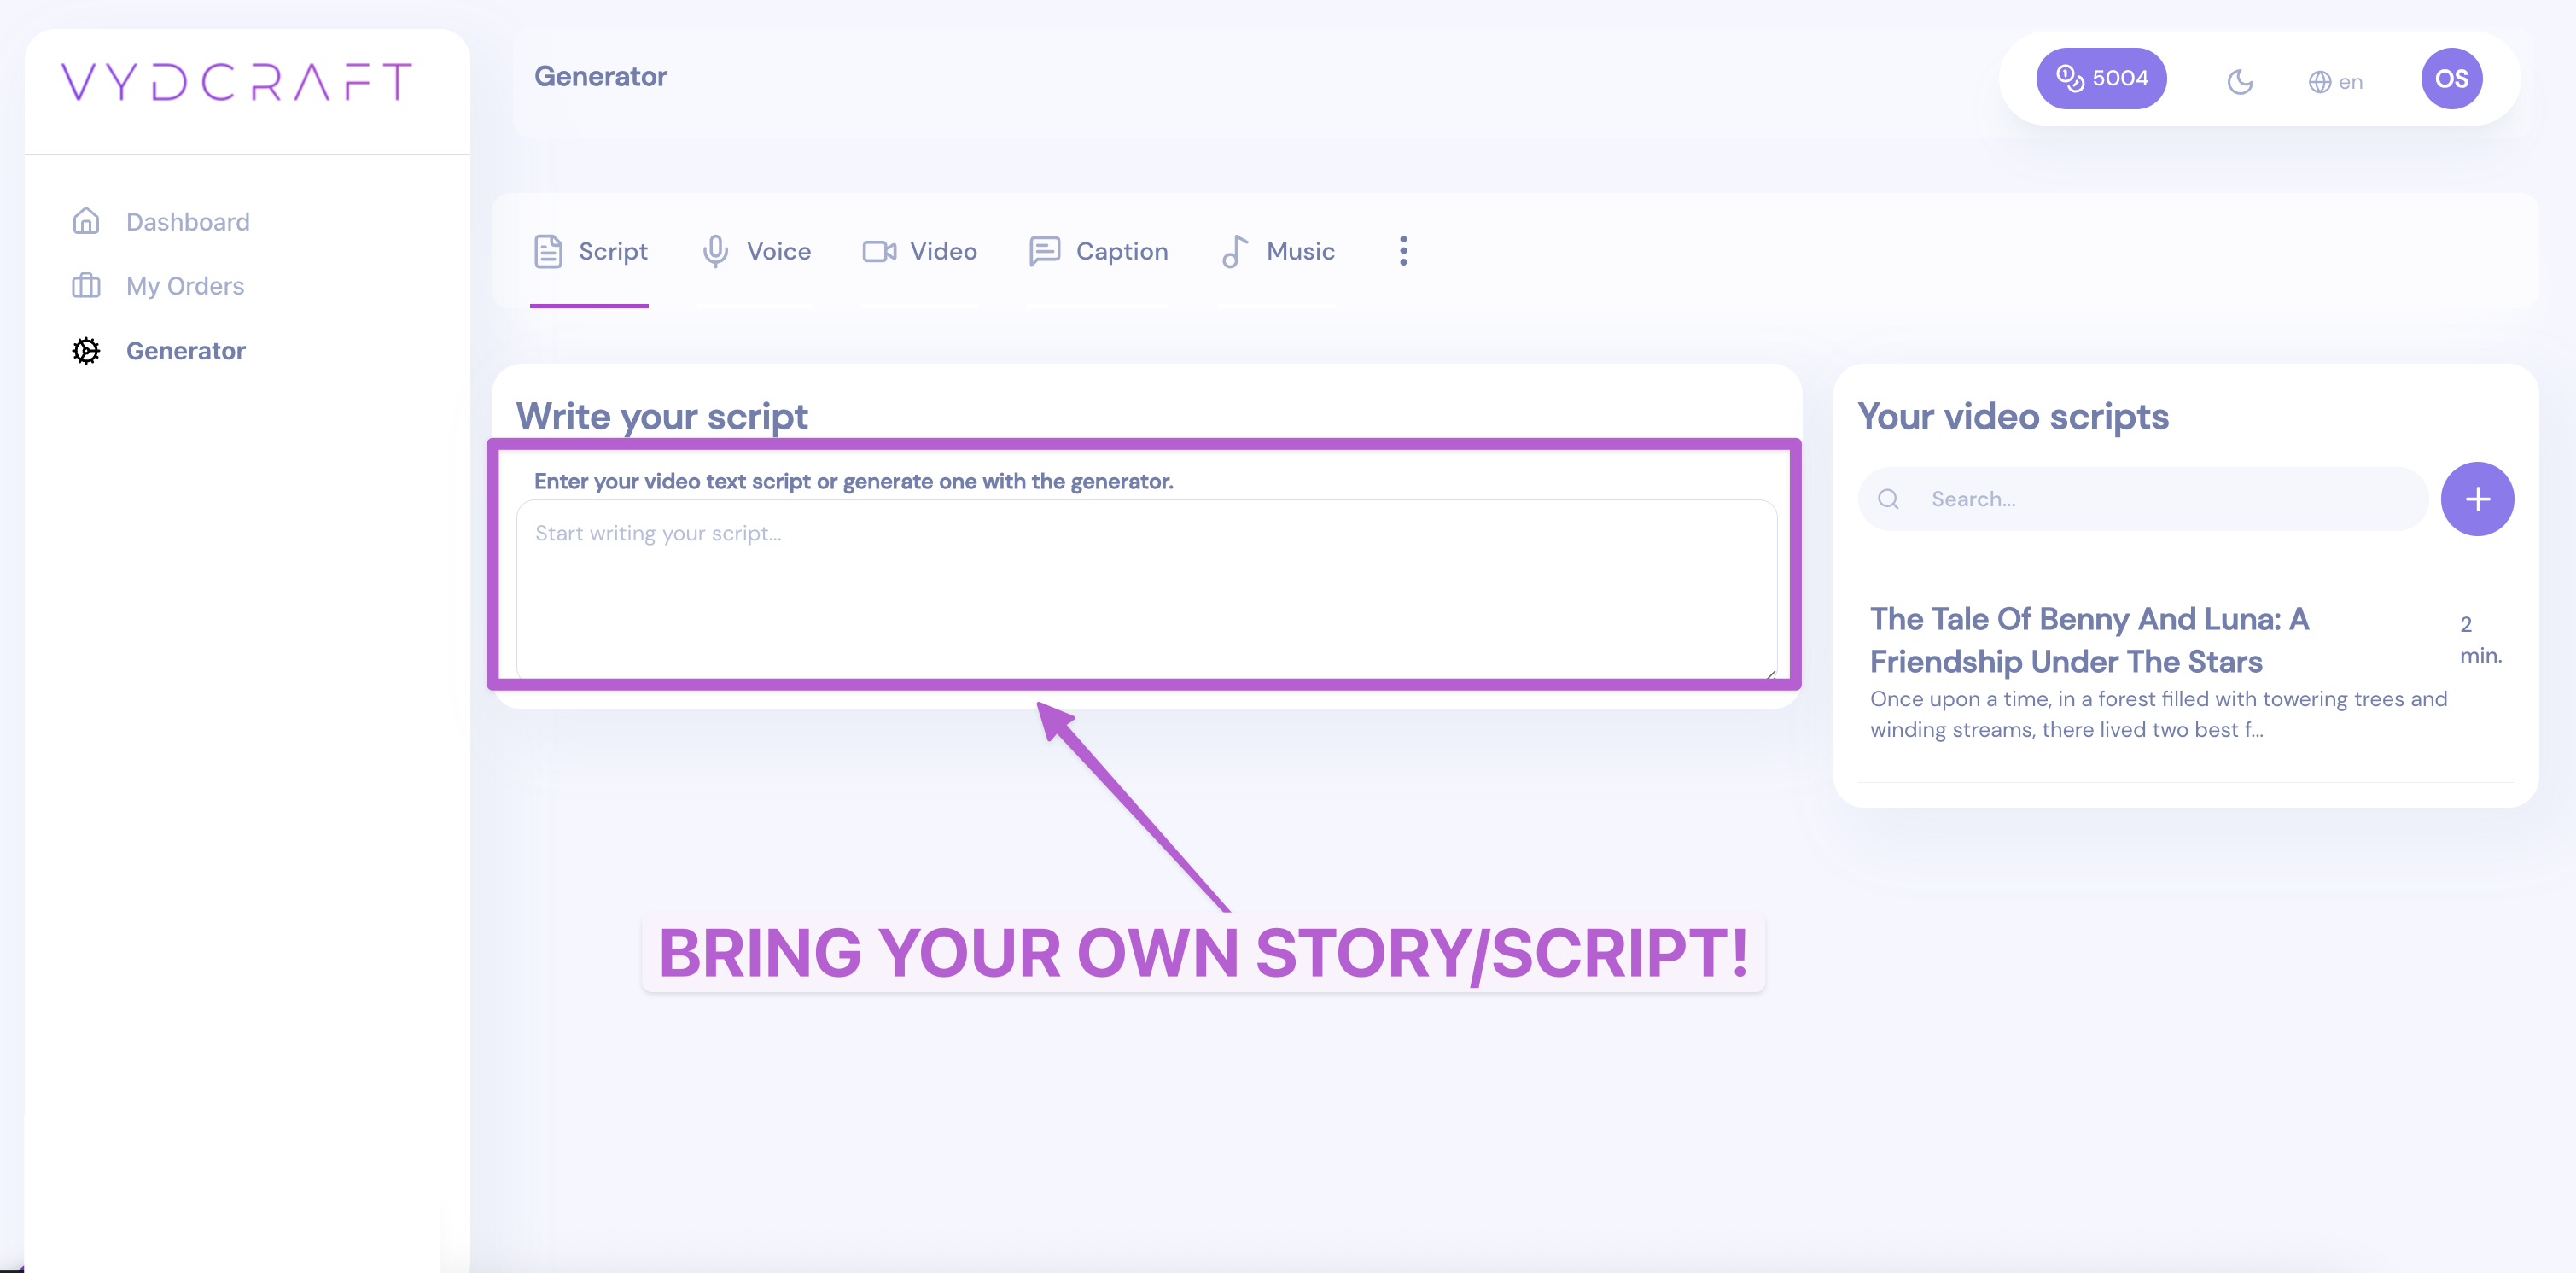Click the Dashboard home icon
Viewport: 2576px width, 1273px height.
(x=86, y=221)
